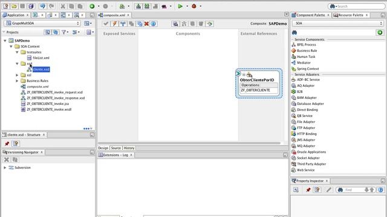Image resolution: width=387 pixels, height=217 pixels.
Task: Click the Cut scissors toolbar icon
Action: tap(63, 6)
